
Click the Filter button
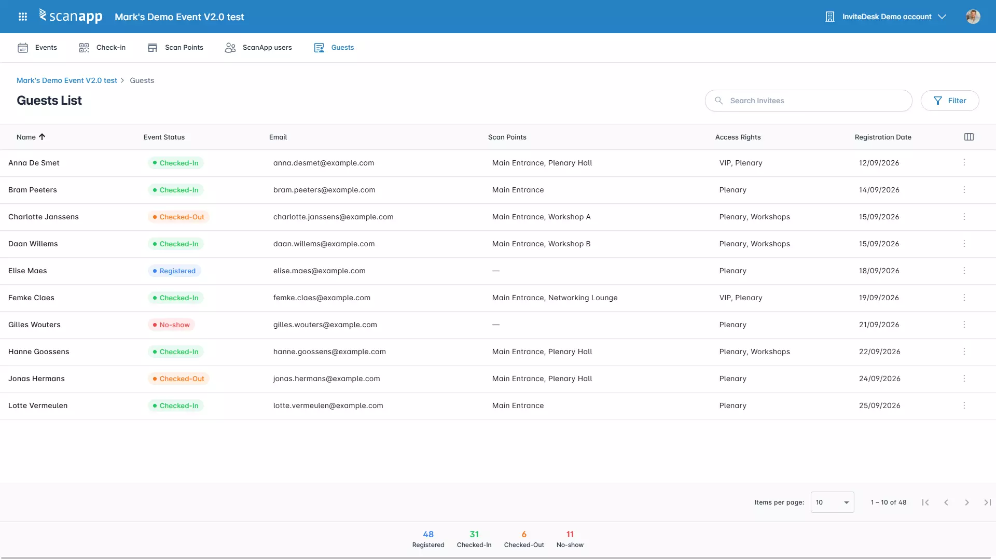(950, 101)
